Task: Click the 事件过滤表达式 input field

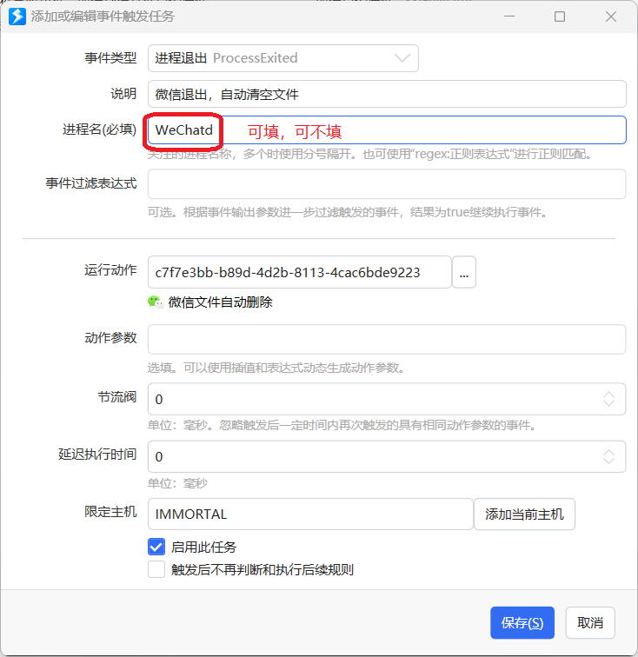Action: (387, 184)
